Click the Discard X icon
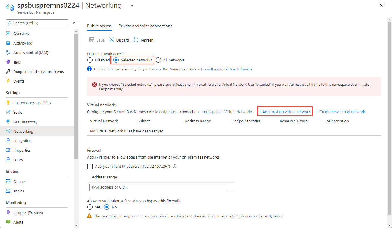This screenshot has height=228, width=392. point(112,40)
